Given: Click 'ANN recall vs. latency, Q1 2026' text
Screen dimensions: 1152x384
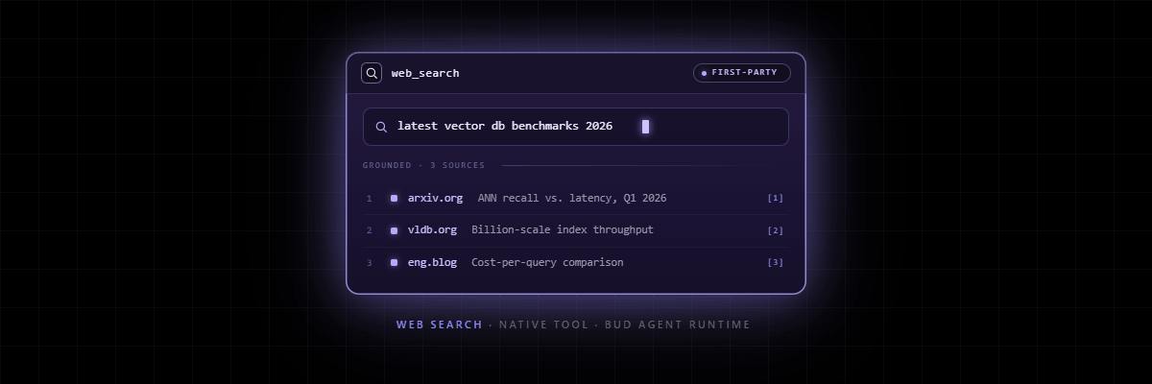Looking at the screenshot, I should (x=572, y=198).
